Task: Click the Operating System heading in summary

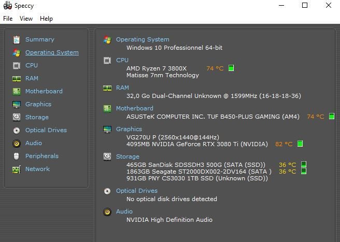Action: tap(143, 39)
